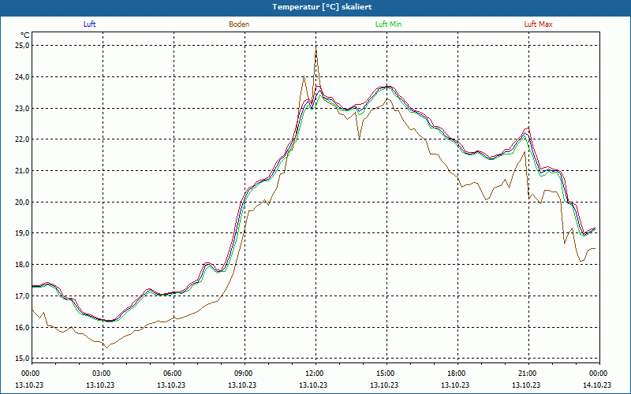Click the 16,0 y-axis value
Viewport: 631px width, 394px height.
coord(23,327)
